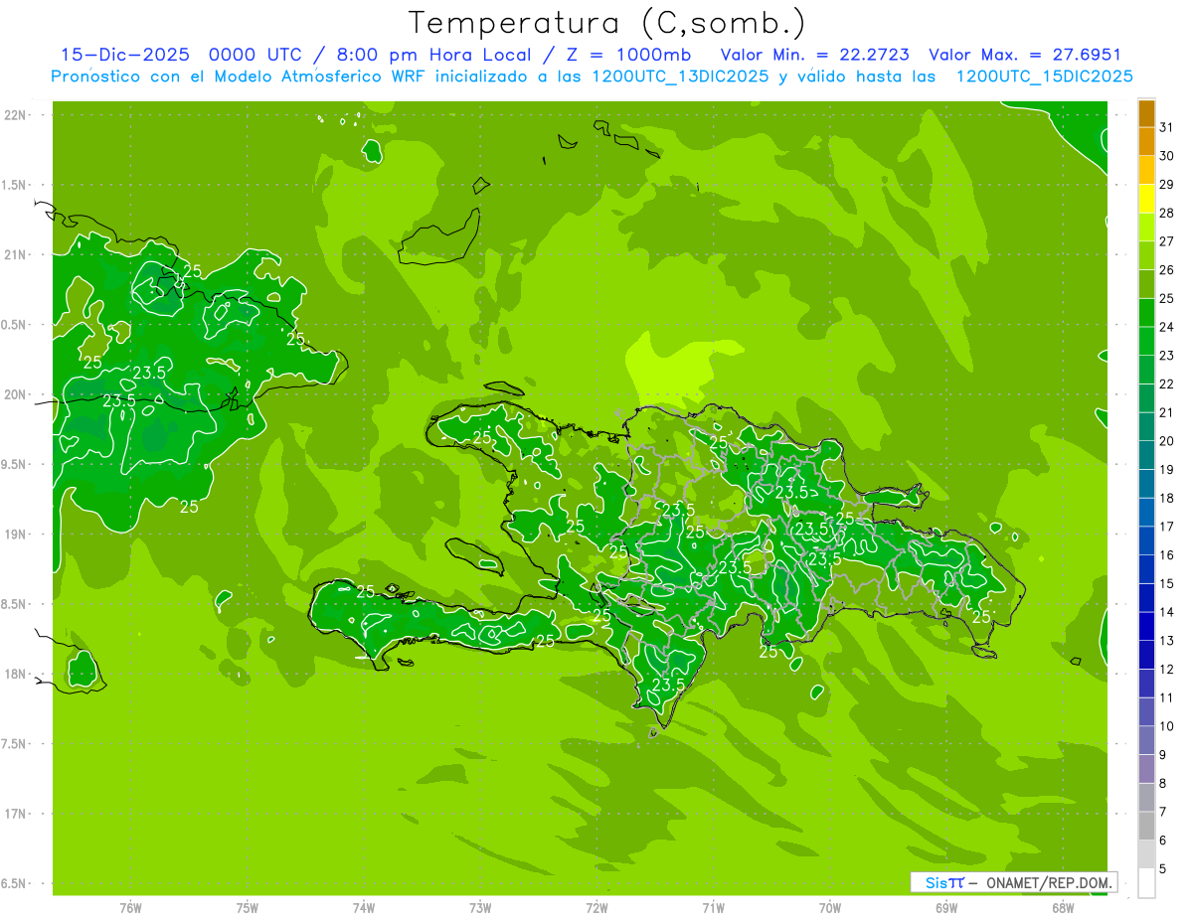The image size is (1193, 921).
Task: Click the orange legend swatch between 30 and 31
Action: pyautogui.click(x=1146, y=142)
